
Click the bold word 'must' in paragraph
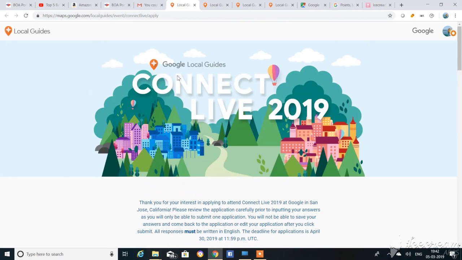190,231
